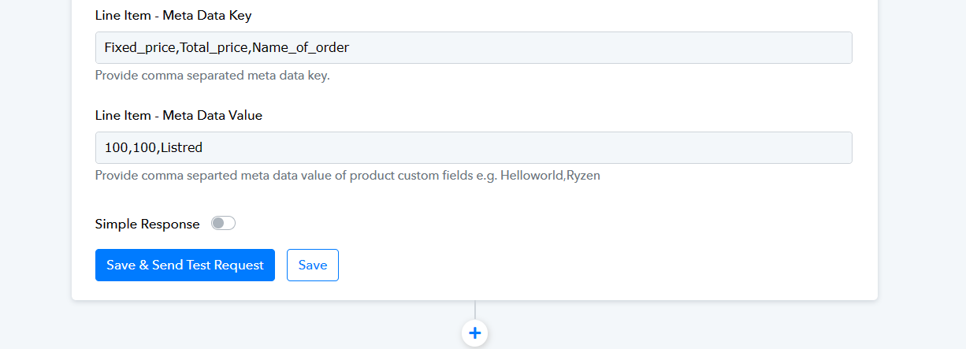This screenshot has height=349, width=966.
Task: Place cursor on Fixed_price in key field
Action: click(x=140, y=47)
